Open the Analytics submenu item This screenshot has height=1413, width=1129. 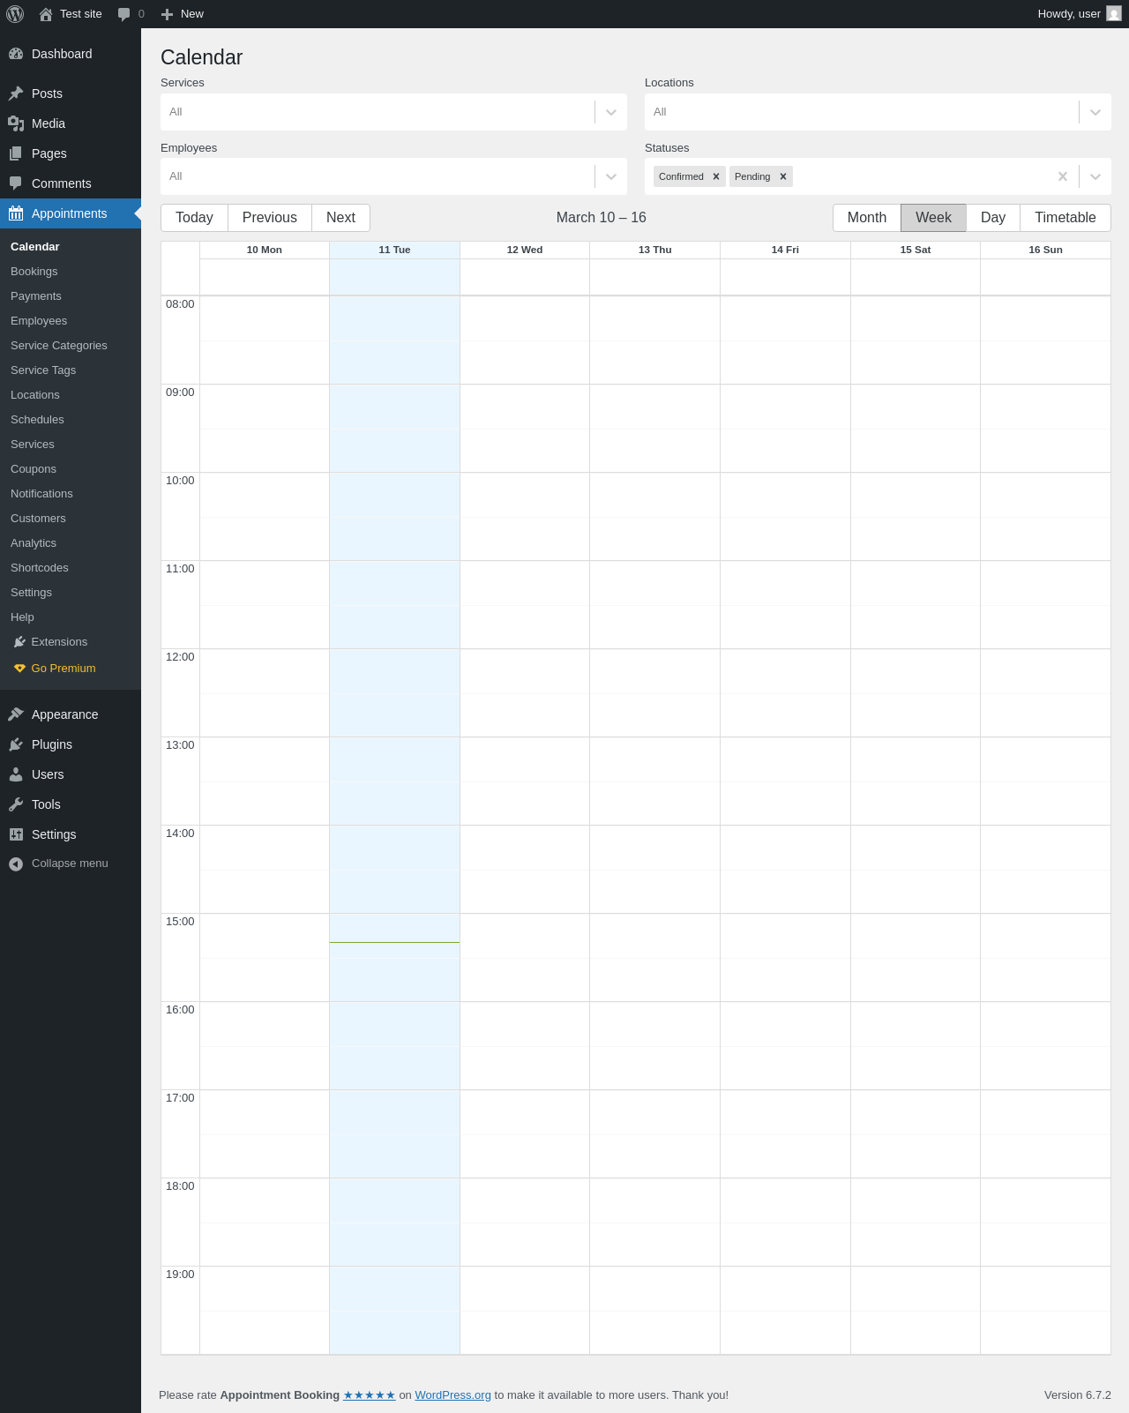tap(71, 543)
